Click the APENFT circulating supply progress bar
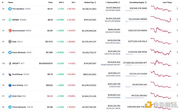This screenshot has height=111, width=180. click(x=136, y=65)
